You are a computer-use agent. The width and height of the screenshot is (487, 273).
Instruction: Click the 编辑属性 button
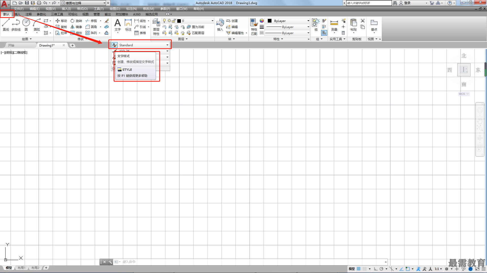click(235, 33)
